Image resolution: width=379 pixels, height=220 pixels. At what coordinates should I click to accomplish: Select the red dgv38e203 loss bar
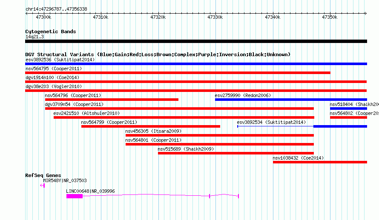(x=196, y=91)
